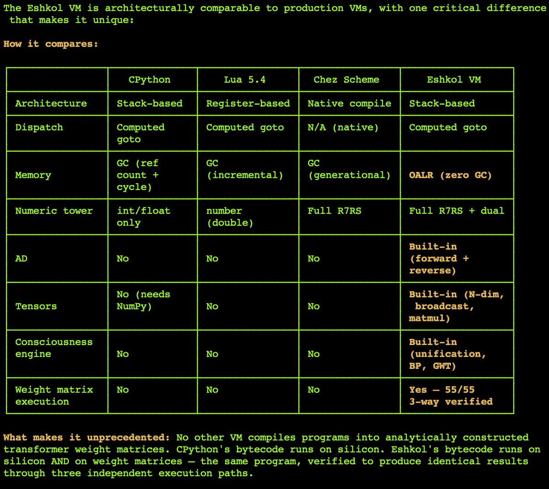Select the 'Native compile' cell
The height and width of the screenshot is (489, 549).
[350, 103]
